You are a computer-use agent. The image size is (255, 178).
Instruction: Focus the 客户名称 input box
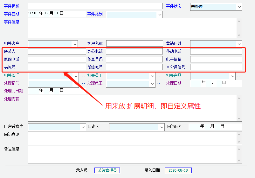(x=134, y=43)
